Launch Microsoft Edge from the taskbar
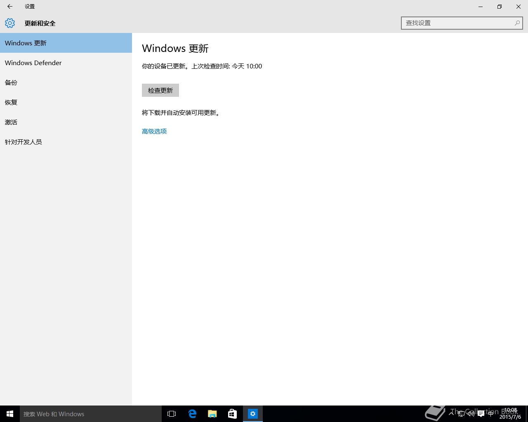This screenshot has width=528, height=422. (x=192, y=414)
